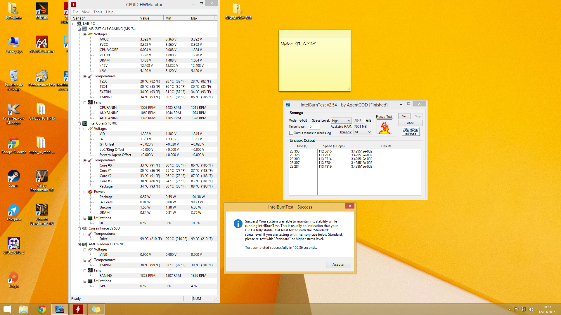Launch Heaven Benchmark 4.0 shortcut

pos(42,214)
